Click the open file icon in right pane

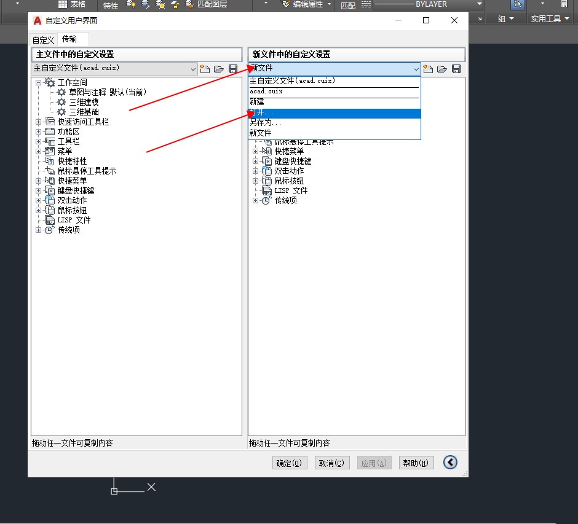click(441, 69)
